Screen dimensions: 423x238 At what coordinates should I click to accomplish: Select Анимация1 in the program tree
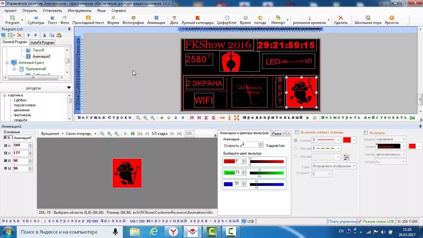41,57
